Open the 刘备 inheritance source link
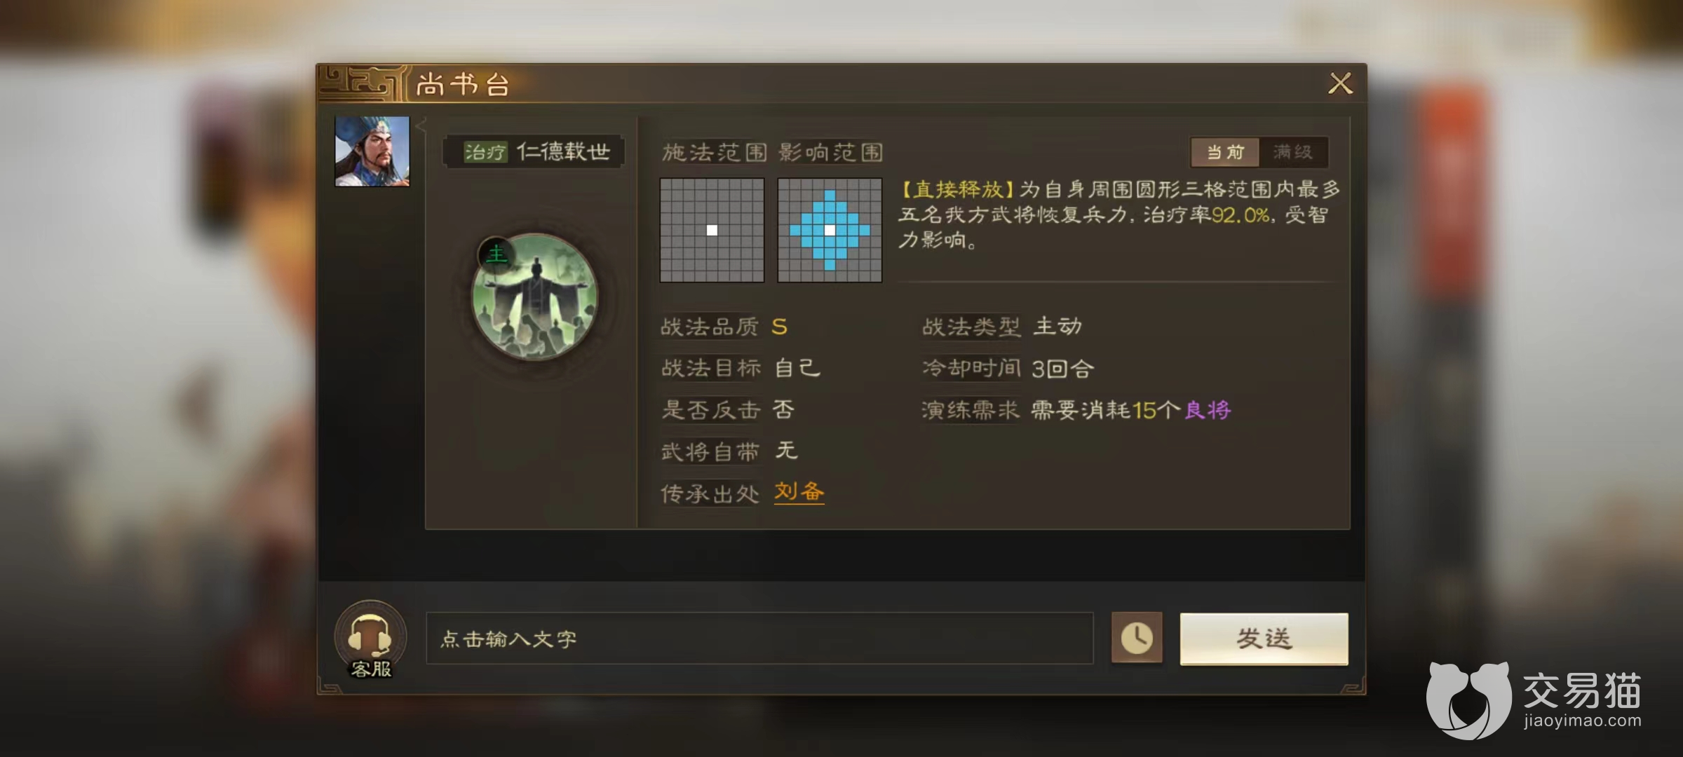The width and height of the screenshot is (1683, 757). tap(799, 491)
